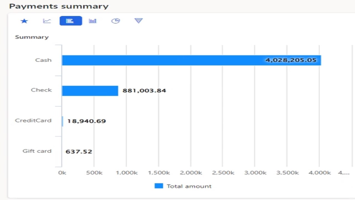
Task: Click the 500k axis tick label
Action: tap(94, 173)
